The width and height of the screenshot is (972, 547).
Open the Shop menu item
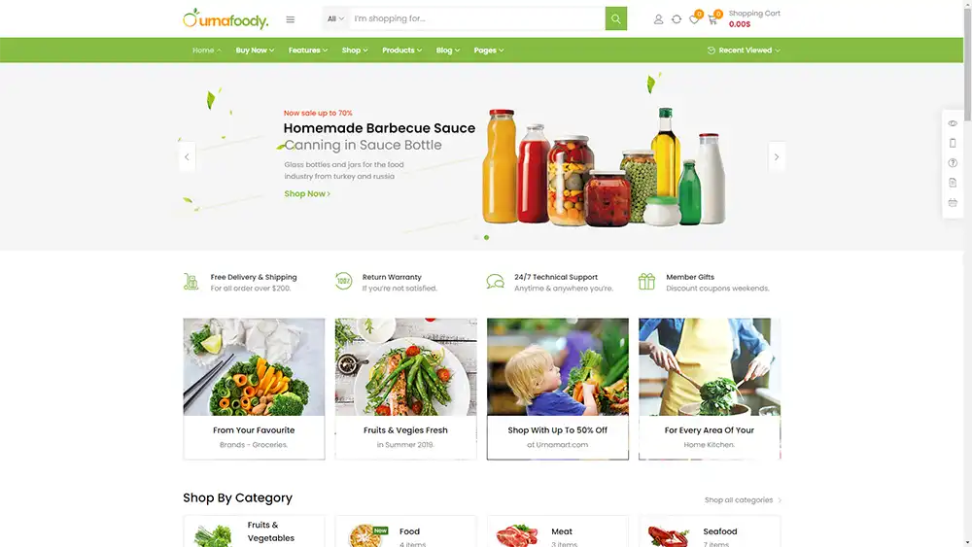tap(355, 51)
